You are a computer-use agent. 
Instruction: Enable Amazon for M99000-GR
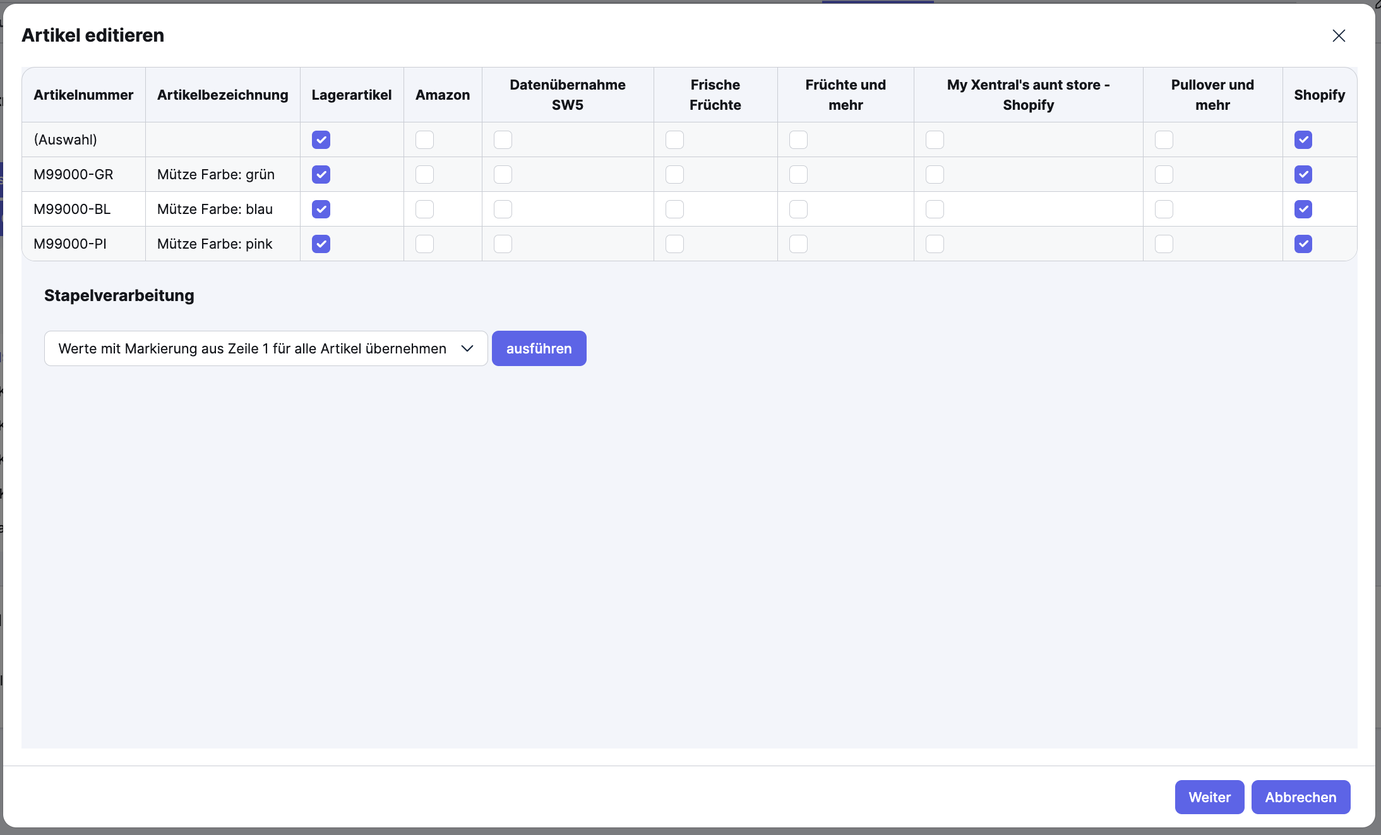(x=424, y=174)
